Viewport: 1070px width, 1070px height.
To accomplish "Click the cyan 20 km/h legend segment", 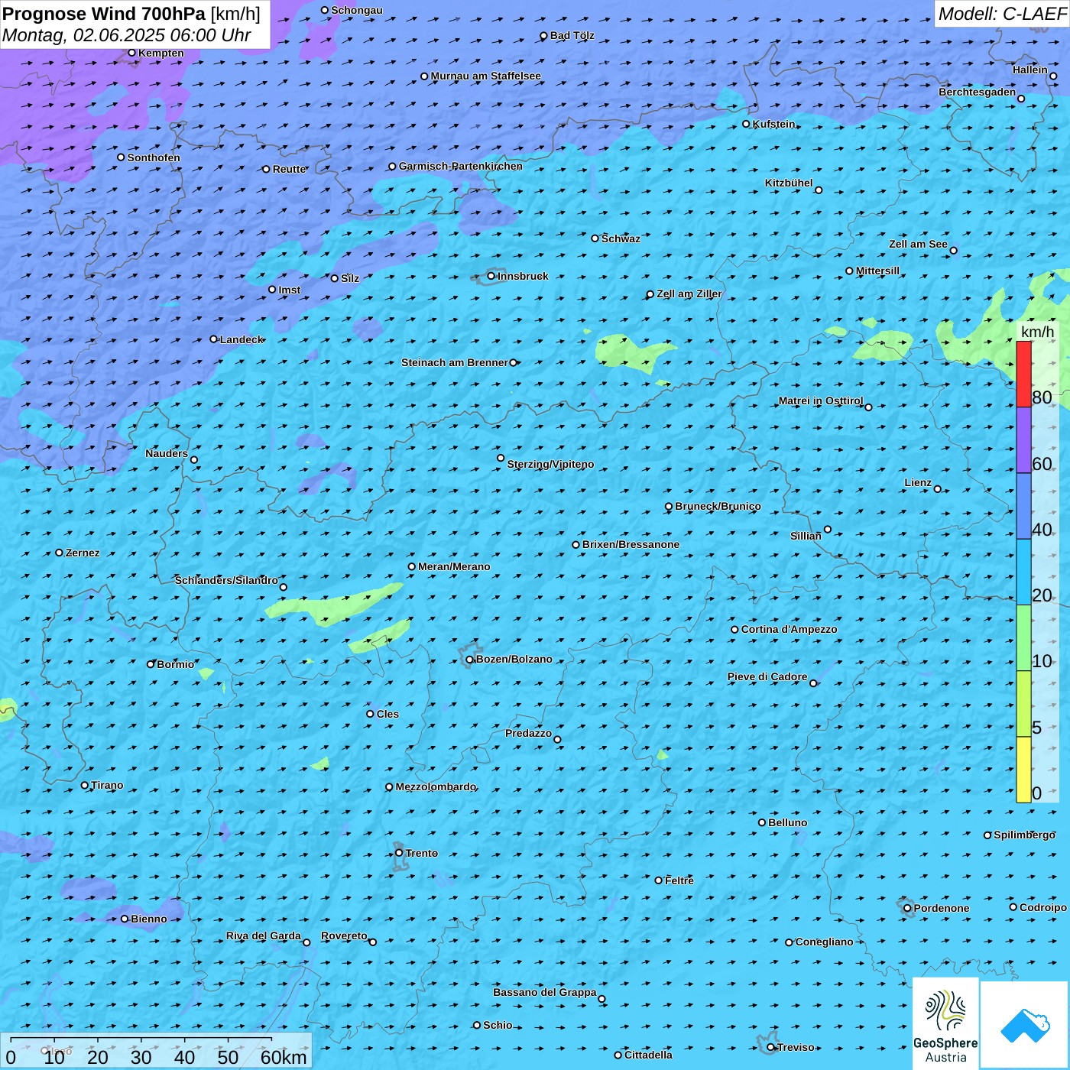I will (1023, 572).
